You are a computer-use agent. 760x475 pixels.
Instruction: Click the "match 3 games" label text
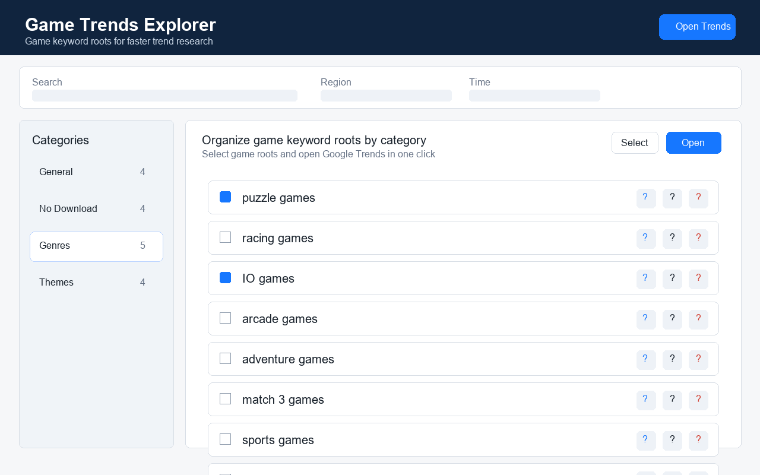coord(283,400)
